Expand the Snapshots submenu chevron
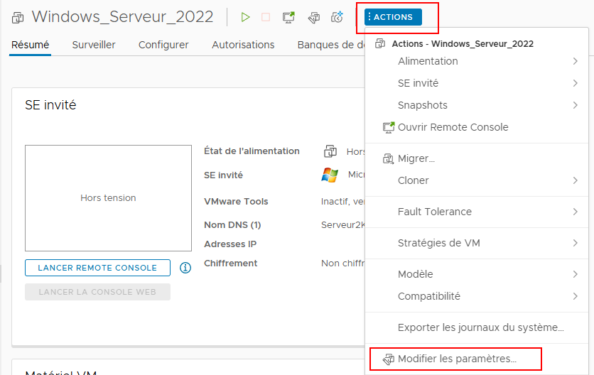The height and width of the screenshot is (375, 594). click(575, 105)
